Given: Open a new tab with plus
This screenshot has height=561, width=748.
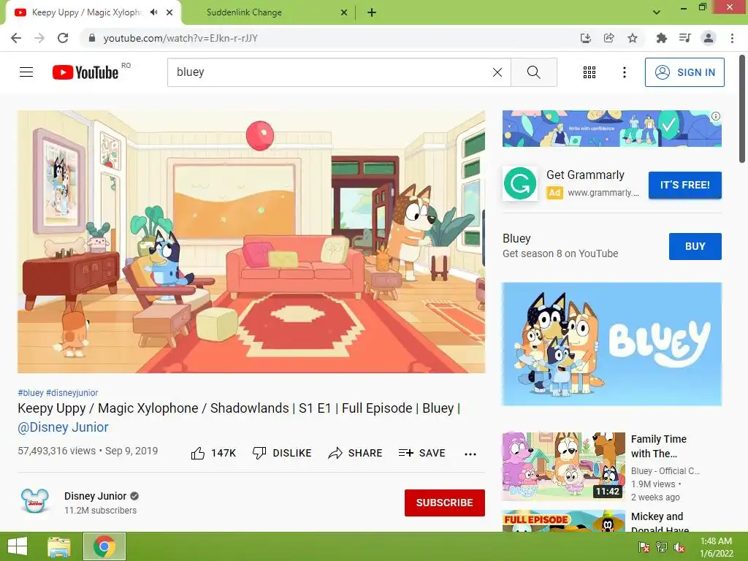Looking at the screenshot, I should tap(372, 13).
